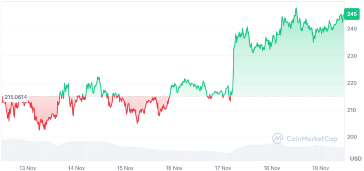Click the 220 price axis label
The image size is (364, 171).
click(x=352, y=83)
